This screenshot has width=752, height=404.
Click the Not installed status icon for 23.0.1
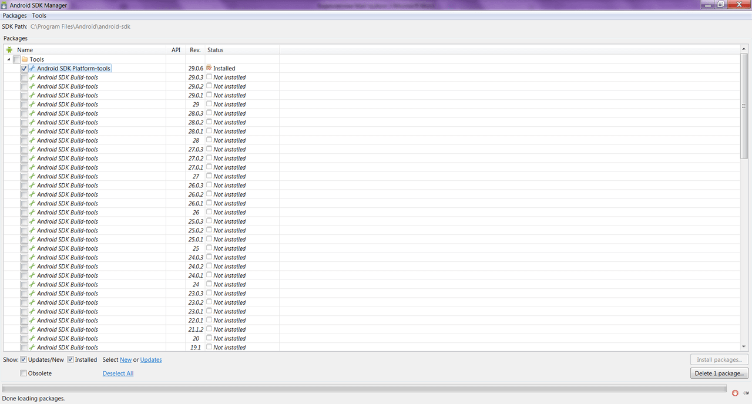209,311
